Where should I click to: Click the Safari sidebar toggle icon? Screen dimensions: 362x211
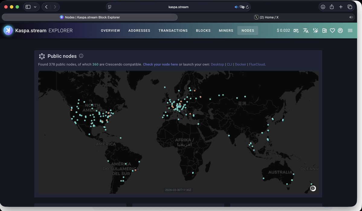pos(28,7)
